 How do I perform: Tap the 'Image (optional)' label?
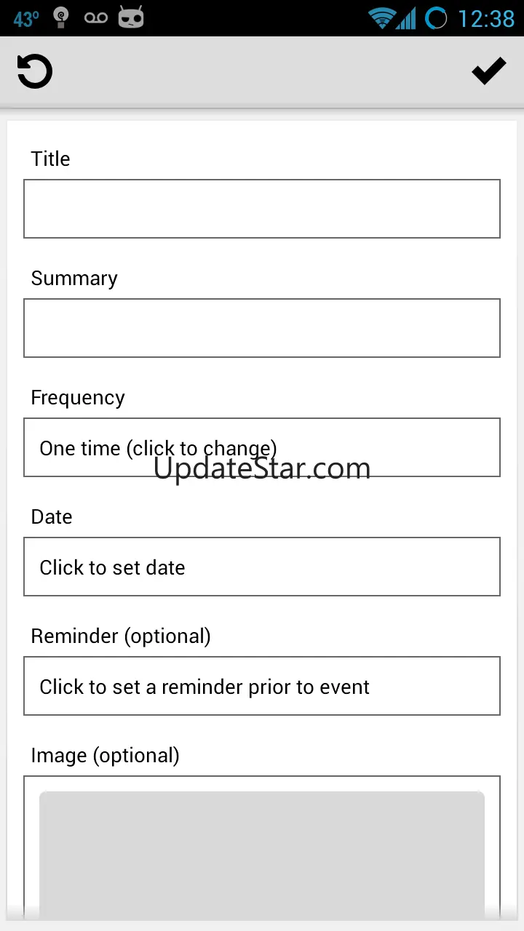point(105,755)
